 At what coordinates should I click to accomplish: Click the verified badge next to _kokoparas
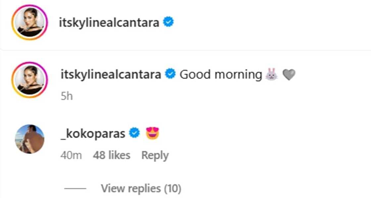134,134
